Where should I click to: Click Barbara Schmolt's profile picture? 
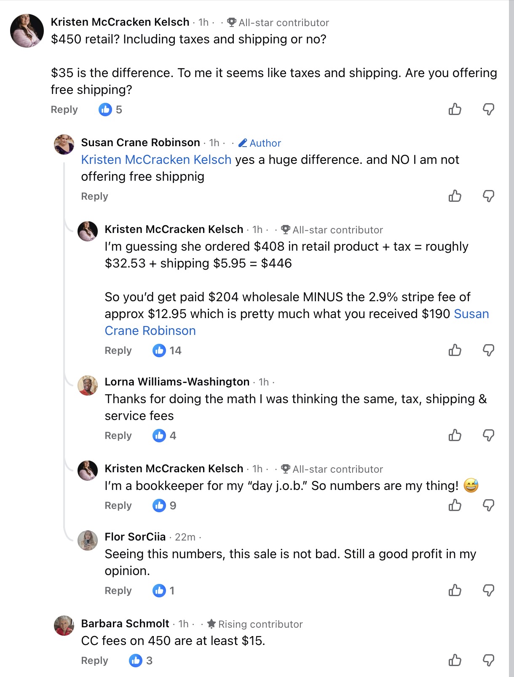(x=64, y=625)
